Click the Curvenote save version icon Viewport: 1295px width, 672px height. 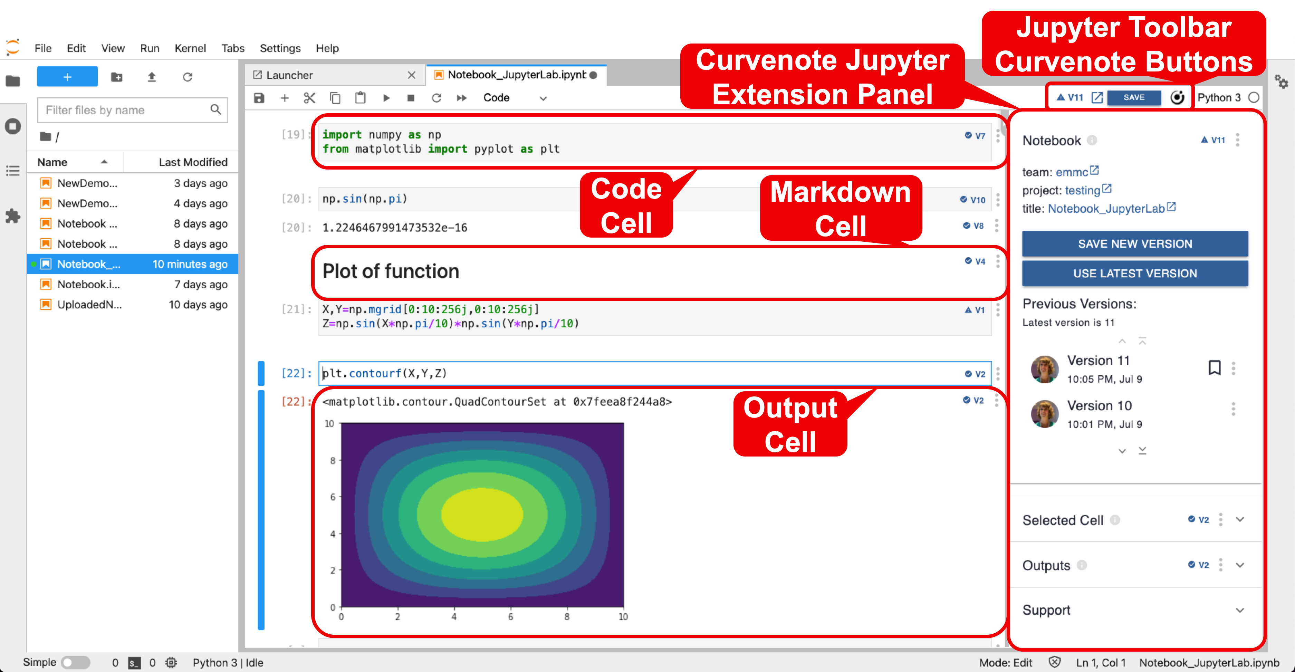[1132, 97]
